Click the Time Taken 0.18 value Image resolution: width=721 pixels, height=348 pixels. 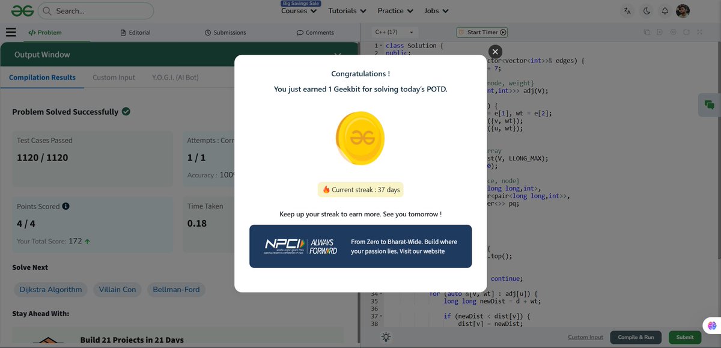(x=197, y=223)
